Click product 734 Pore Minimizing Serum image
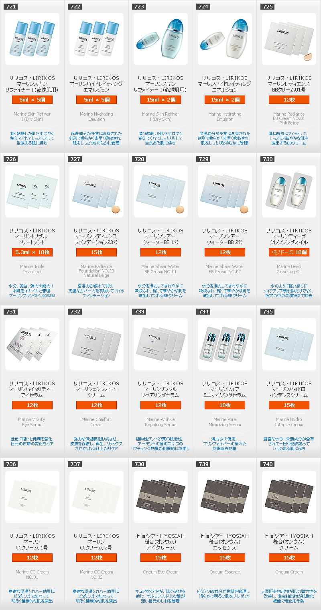The width and height of the screenshot is (321, 610). coord(225,344)
